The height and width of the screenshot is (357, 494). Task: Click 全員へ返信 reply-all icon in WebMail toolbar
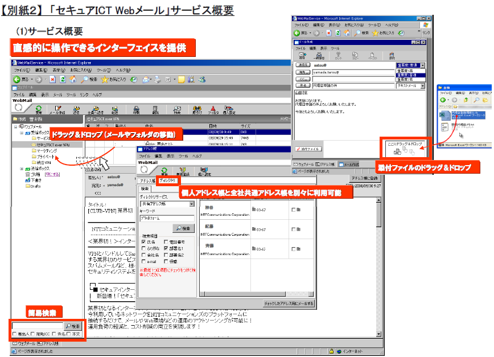[96, 110]
